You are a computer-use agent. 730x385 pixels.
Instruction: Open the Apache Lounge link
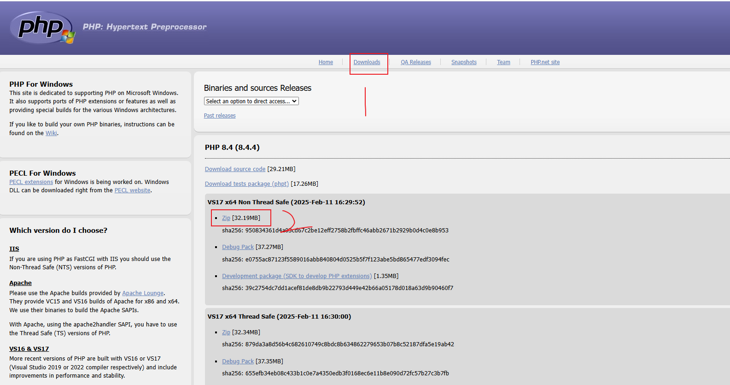click(x=143, y=293)
